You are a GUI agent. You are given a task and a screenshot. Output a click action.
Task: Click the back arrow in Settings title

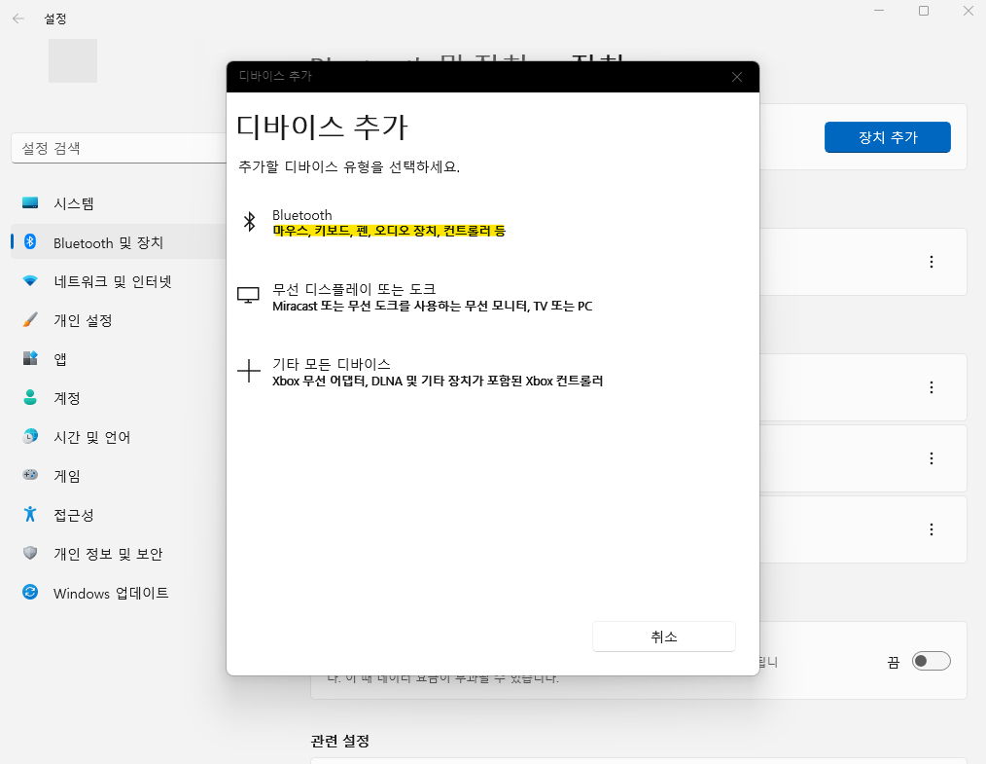coord(18,18)
